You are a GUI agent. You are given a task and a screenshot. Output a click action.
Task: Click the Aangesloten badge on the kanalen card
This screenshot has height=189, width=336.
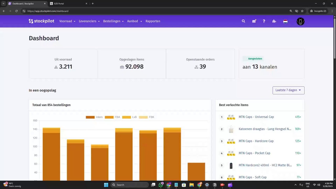pyautogui.click(x=253, y=59)
